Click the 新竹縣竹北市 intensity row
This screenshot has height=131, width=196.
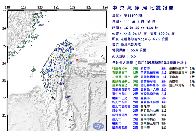point(154,111)
